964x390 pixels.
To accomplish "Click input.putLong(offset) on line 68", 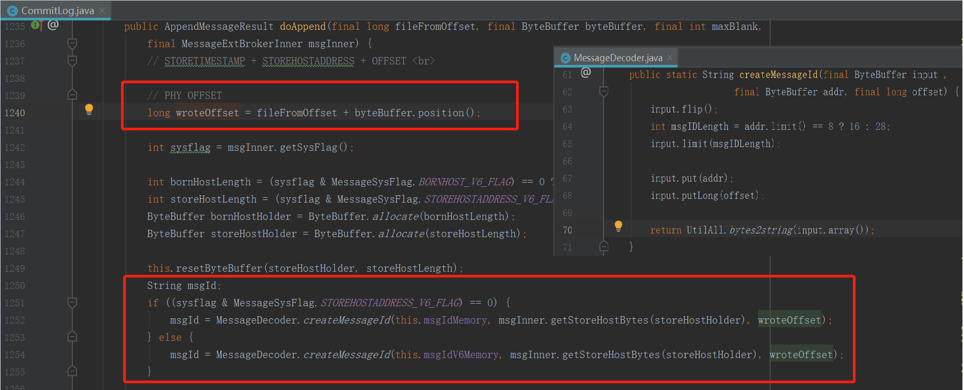I will (x=705, y=196).
